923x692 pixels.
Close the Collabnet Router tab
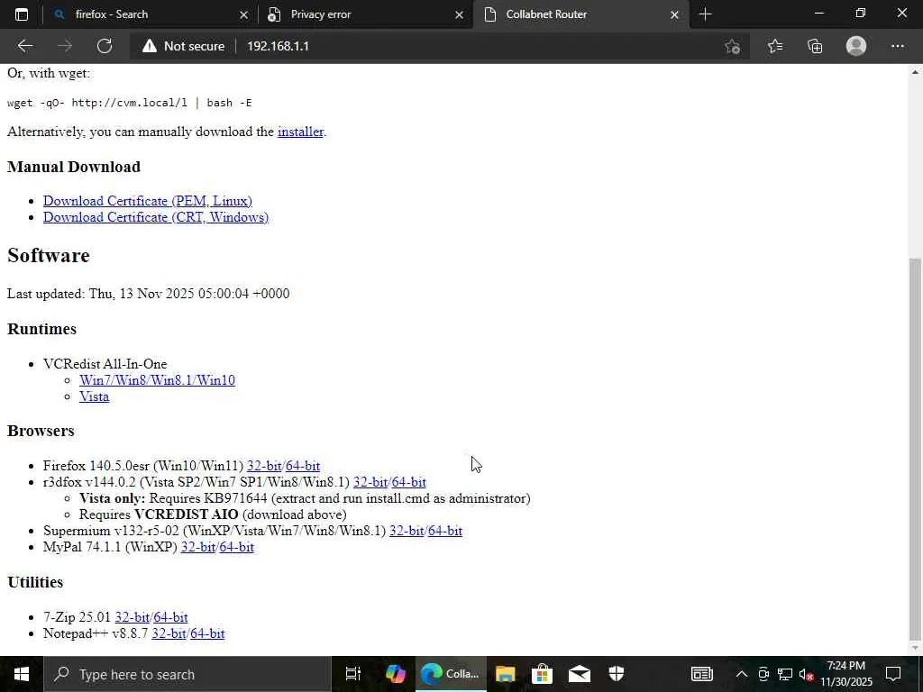pos(674,14)
